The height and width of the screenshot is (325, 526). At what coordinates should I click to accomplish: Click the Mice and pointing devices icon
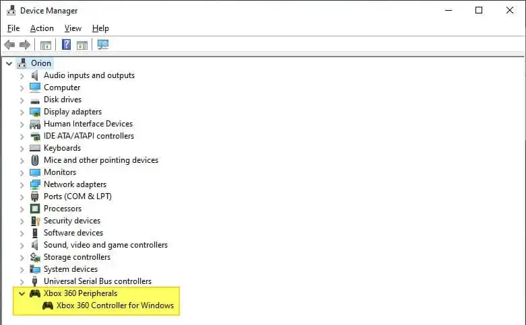click(x=35, y=160)
